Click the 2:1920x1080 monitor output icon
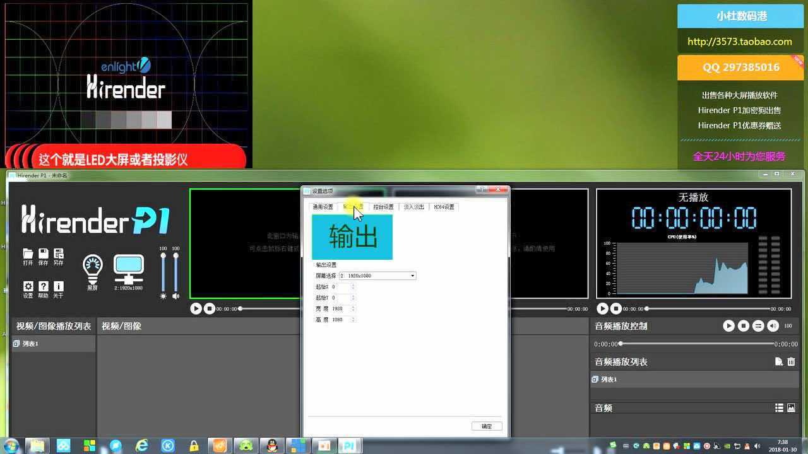This screenshot has width=808, height=454. (x=128, y=266)
